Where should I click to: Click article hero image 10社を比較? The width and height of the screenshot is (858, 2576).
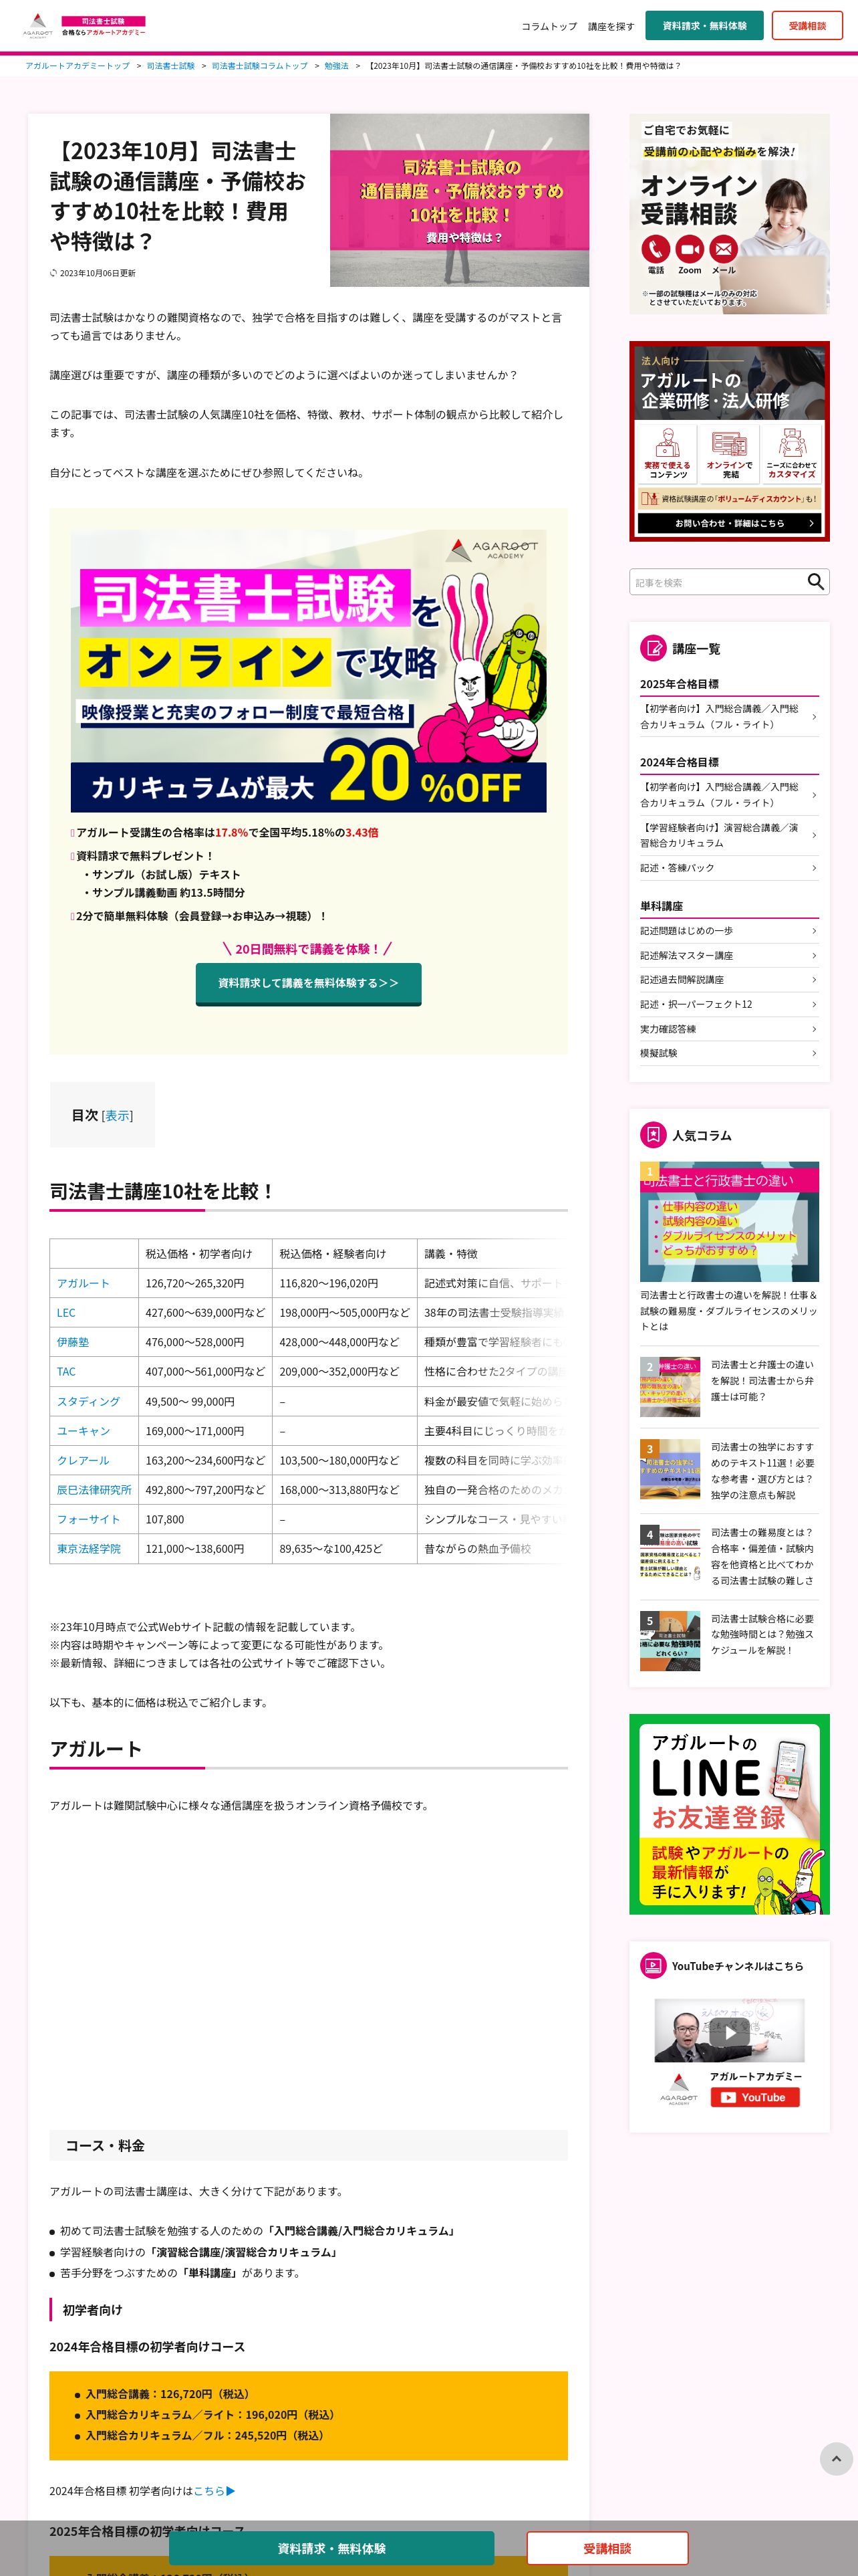tap(460, 200)
